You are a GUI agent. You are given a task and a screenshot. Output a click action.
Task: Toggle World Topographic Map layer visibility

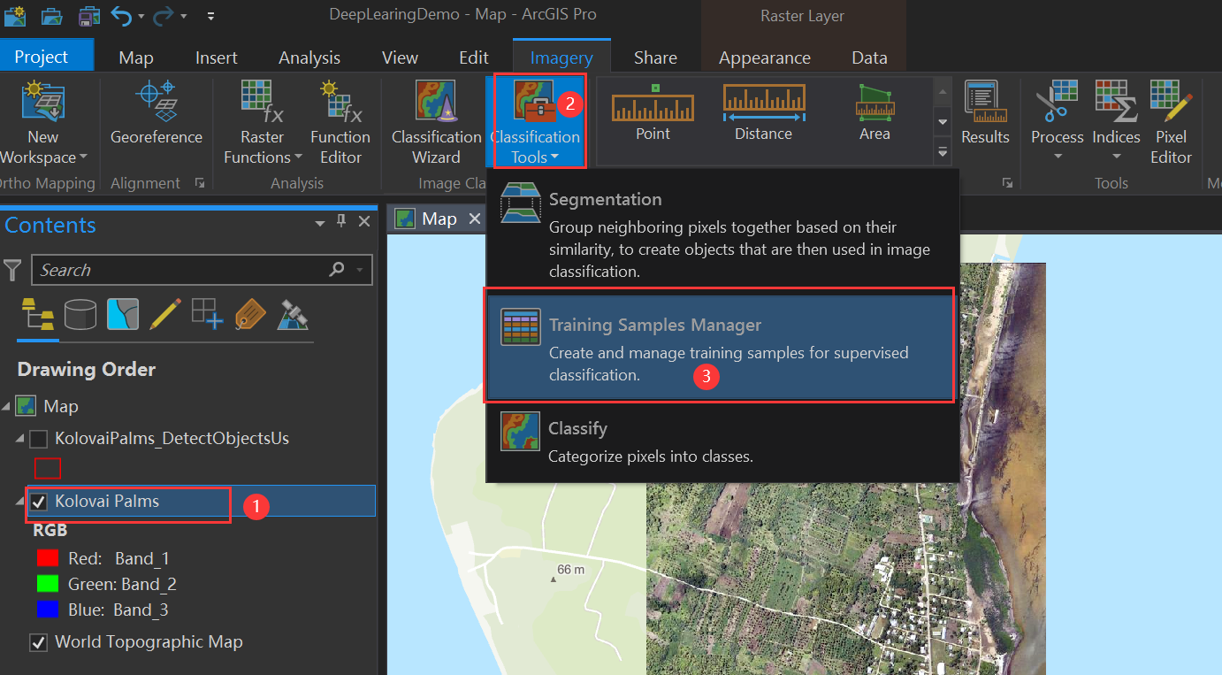point(39,642)
